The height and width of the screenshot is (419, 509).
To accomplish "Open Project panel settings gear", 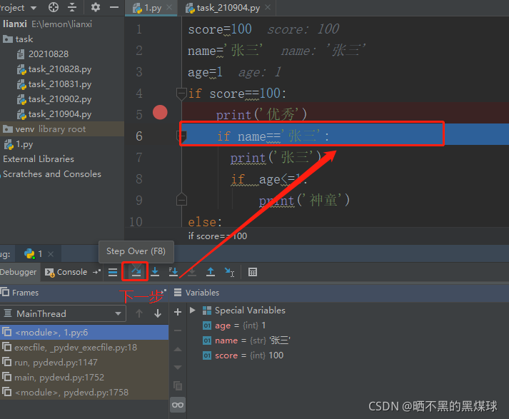I will pos(96,7).
